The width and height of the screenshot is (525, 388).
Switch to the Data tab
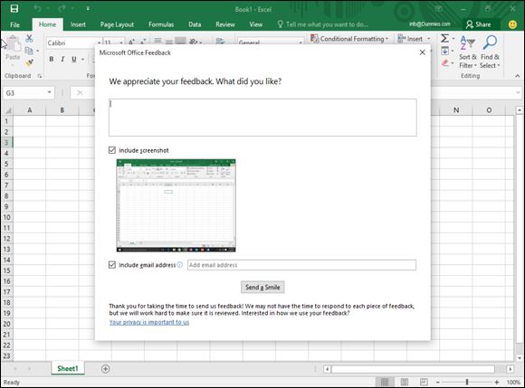pos(195,24)
